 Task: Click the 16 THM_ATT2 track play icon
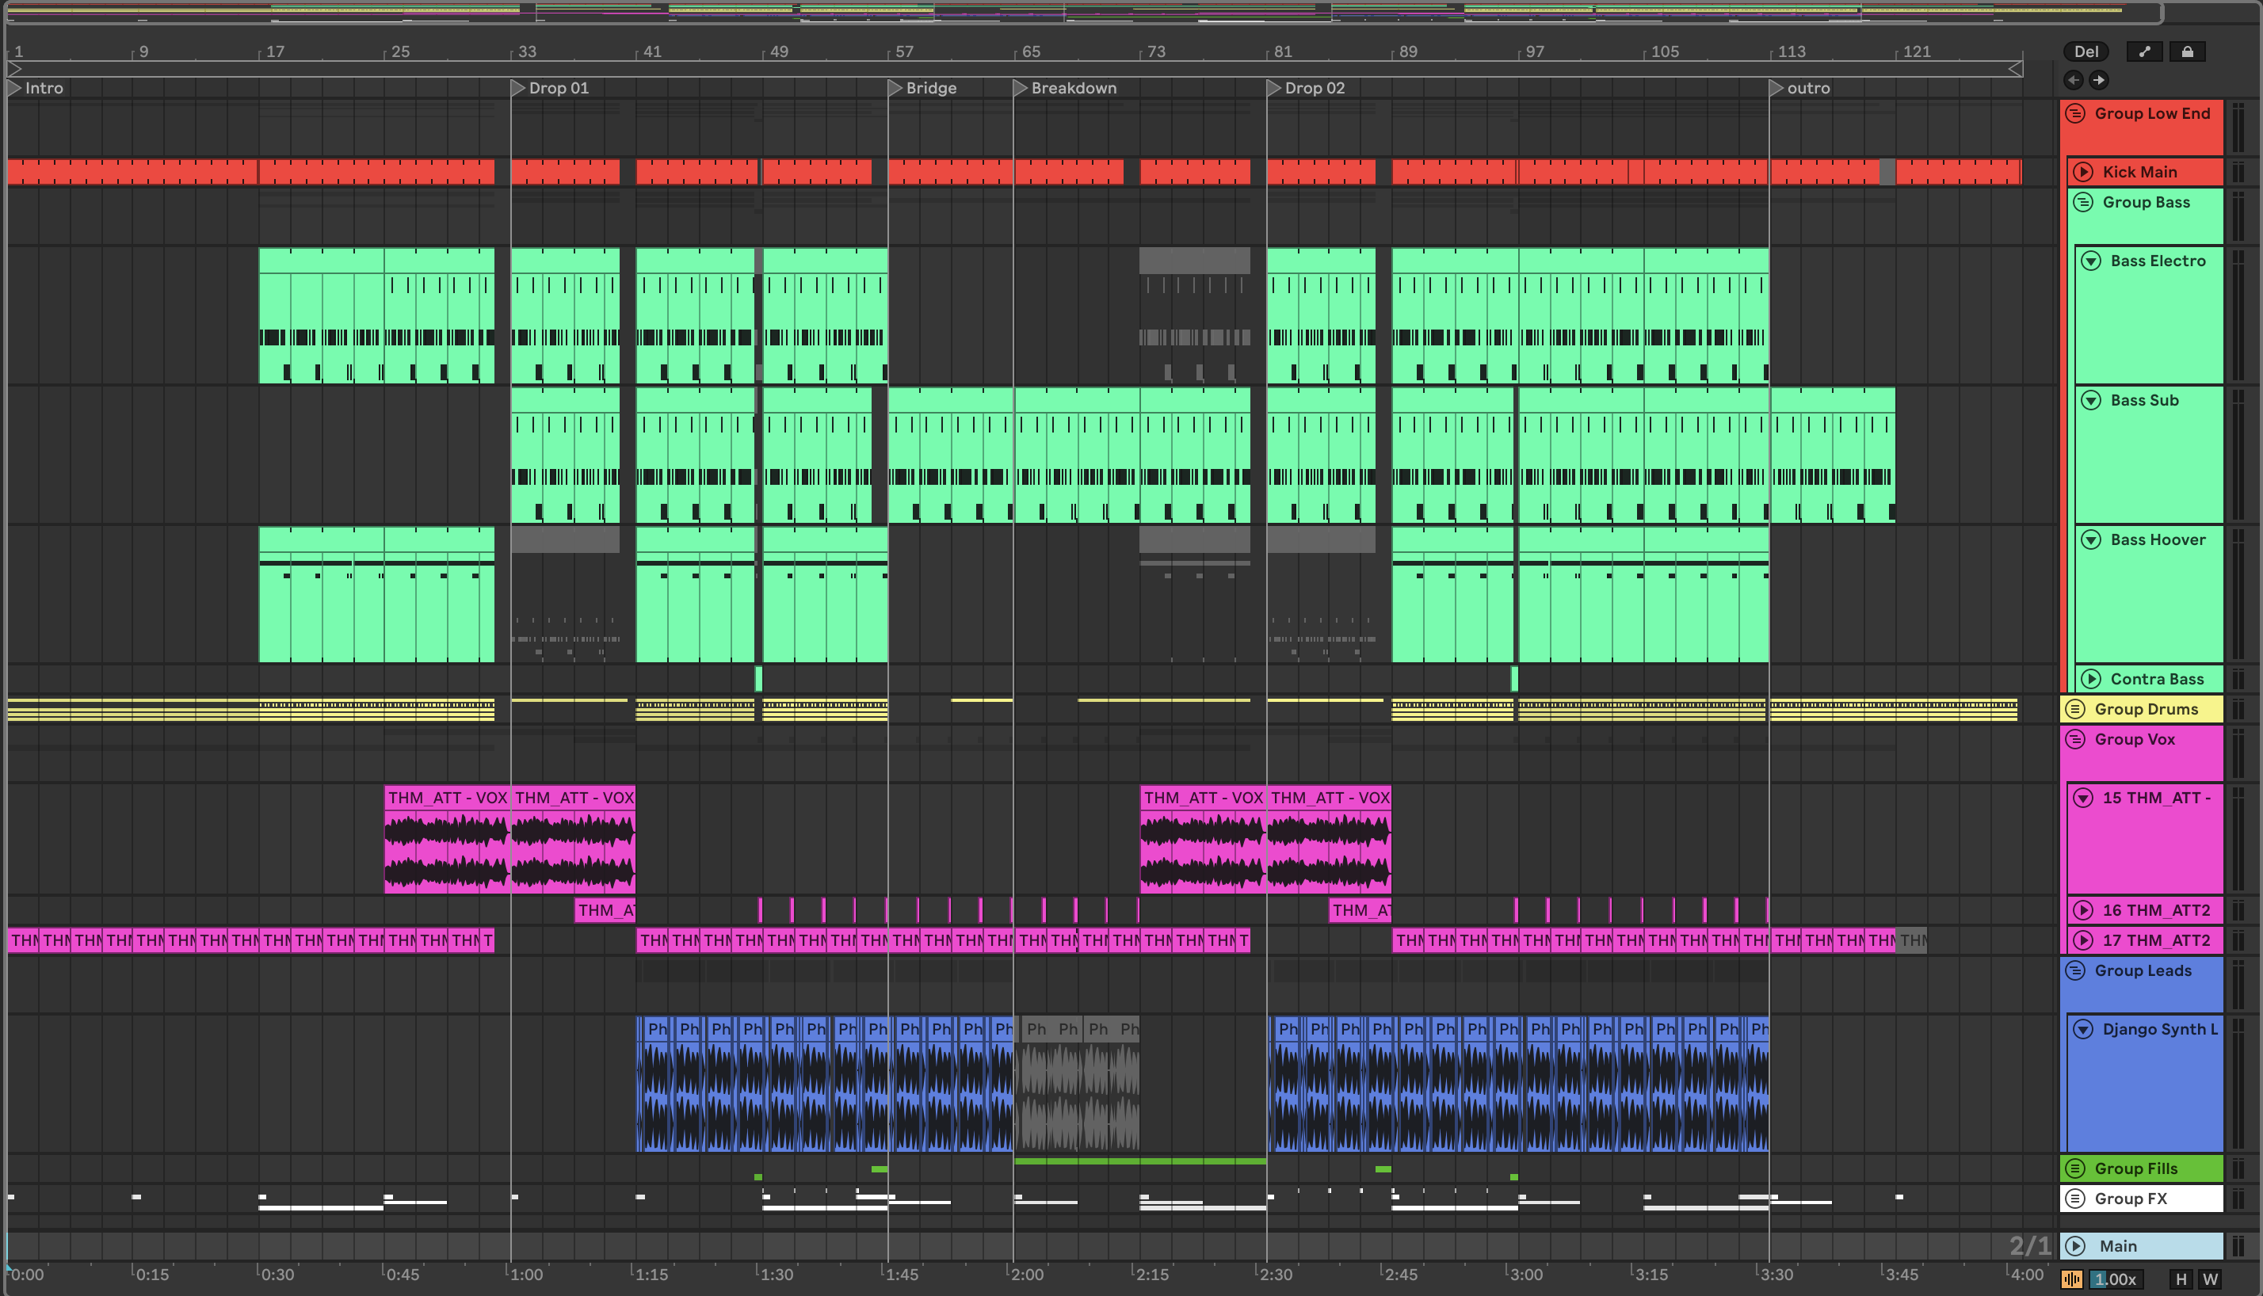click(2083, 910)
